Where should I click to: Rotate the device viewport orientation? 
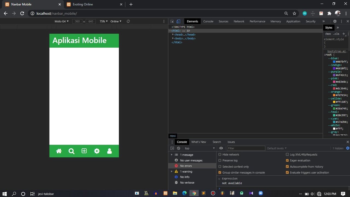(128, 21)
